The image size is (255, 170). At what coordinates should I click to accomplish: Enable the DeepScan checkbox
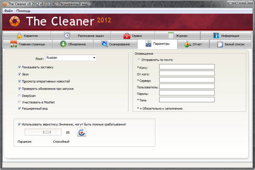click(x=20, y=96)
